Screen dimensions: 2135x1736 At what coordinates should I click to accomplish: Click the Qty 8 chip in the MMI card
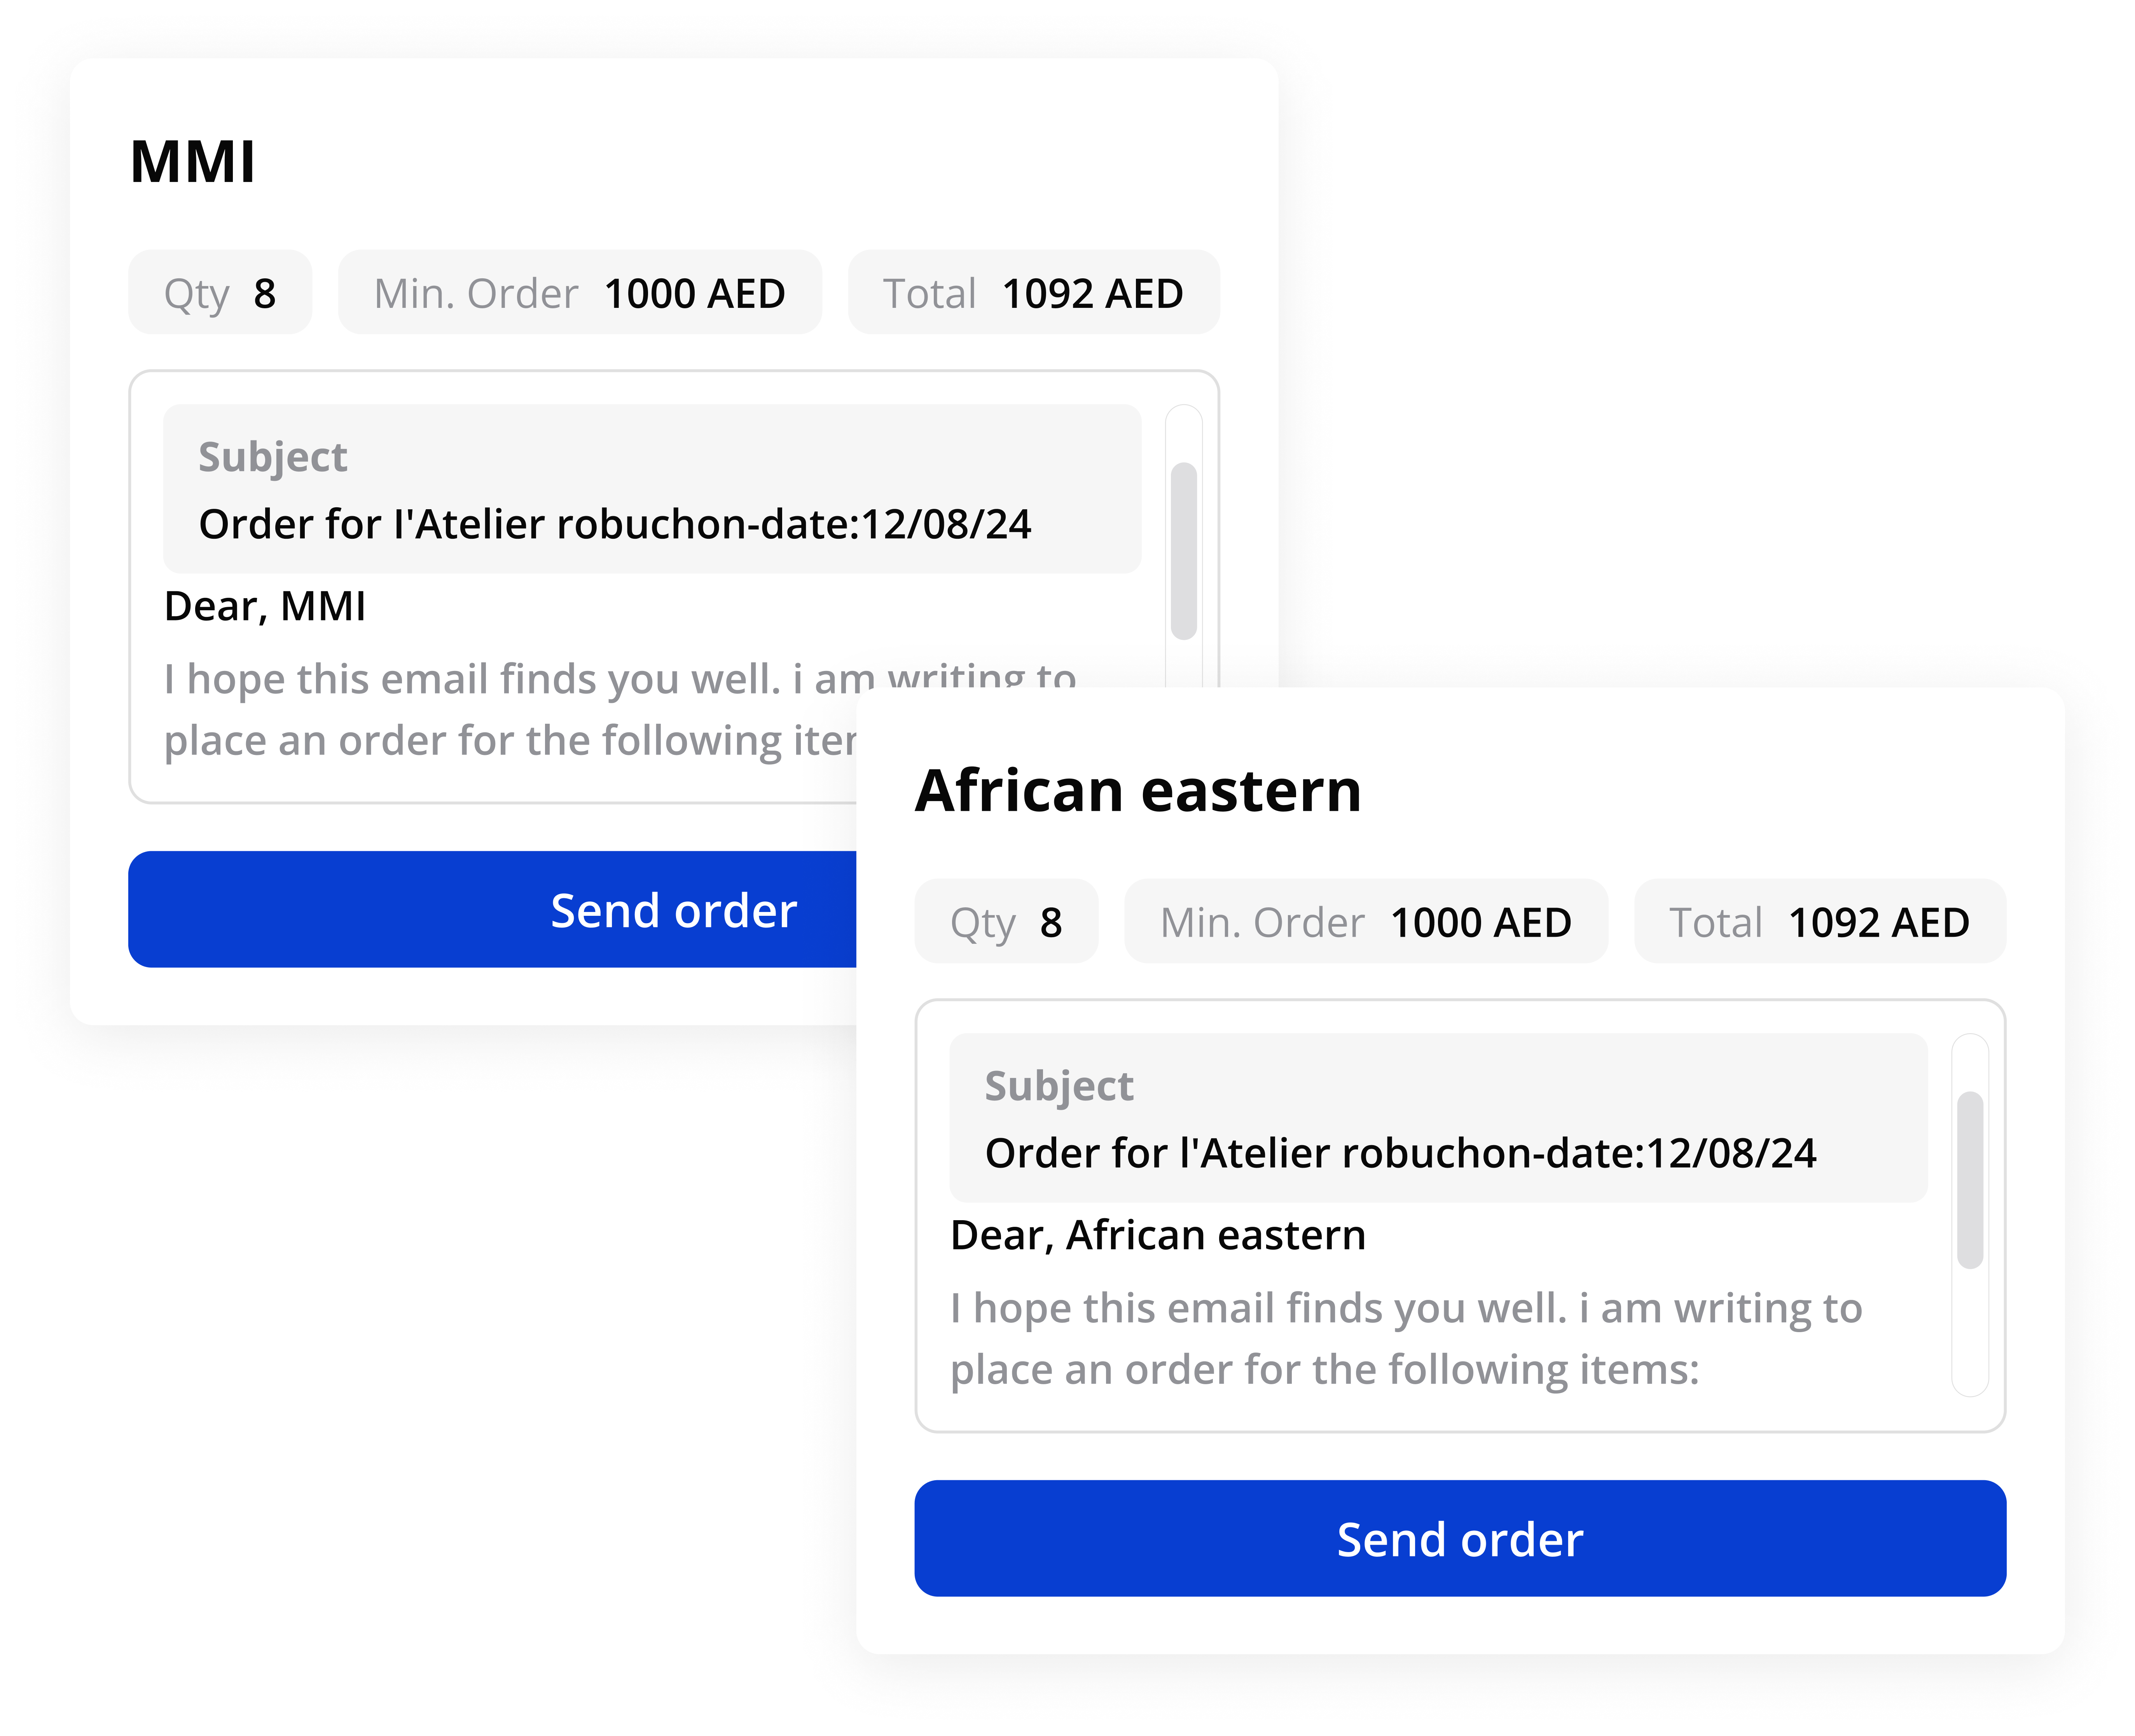(x=220, y=293)
